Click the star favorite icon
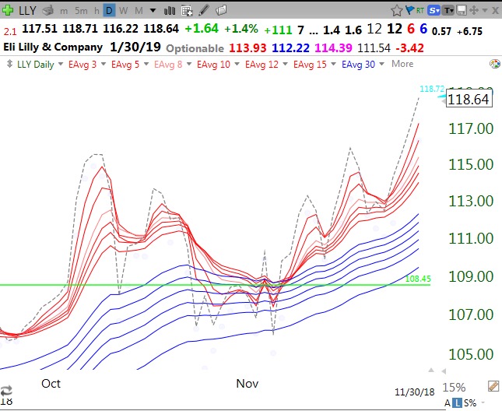Image resolution: width=502 pixels, height=411 pixels. (x=397, y=11)
